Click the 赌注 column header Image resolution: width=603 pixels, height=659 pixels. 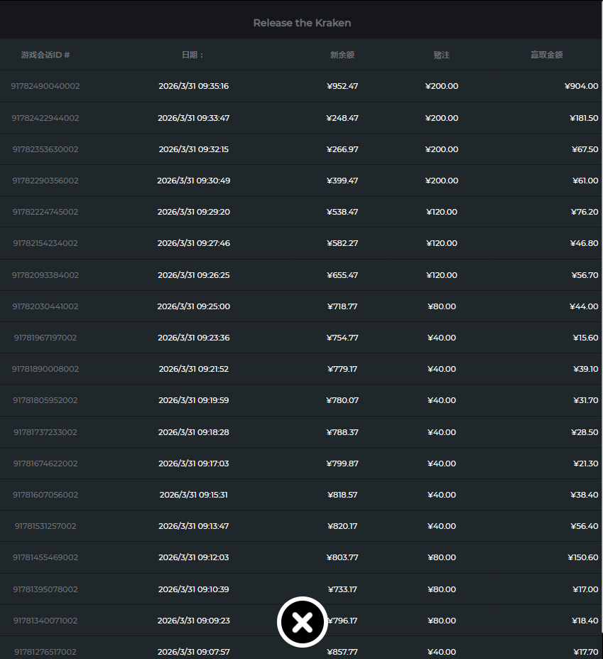point(442,55)
